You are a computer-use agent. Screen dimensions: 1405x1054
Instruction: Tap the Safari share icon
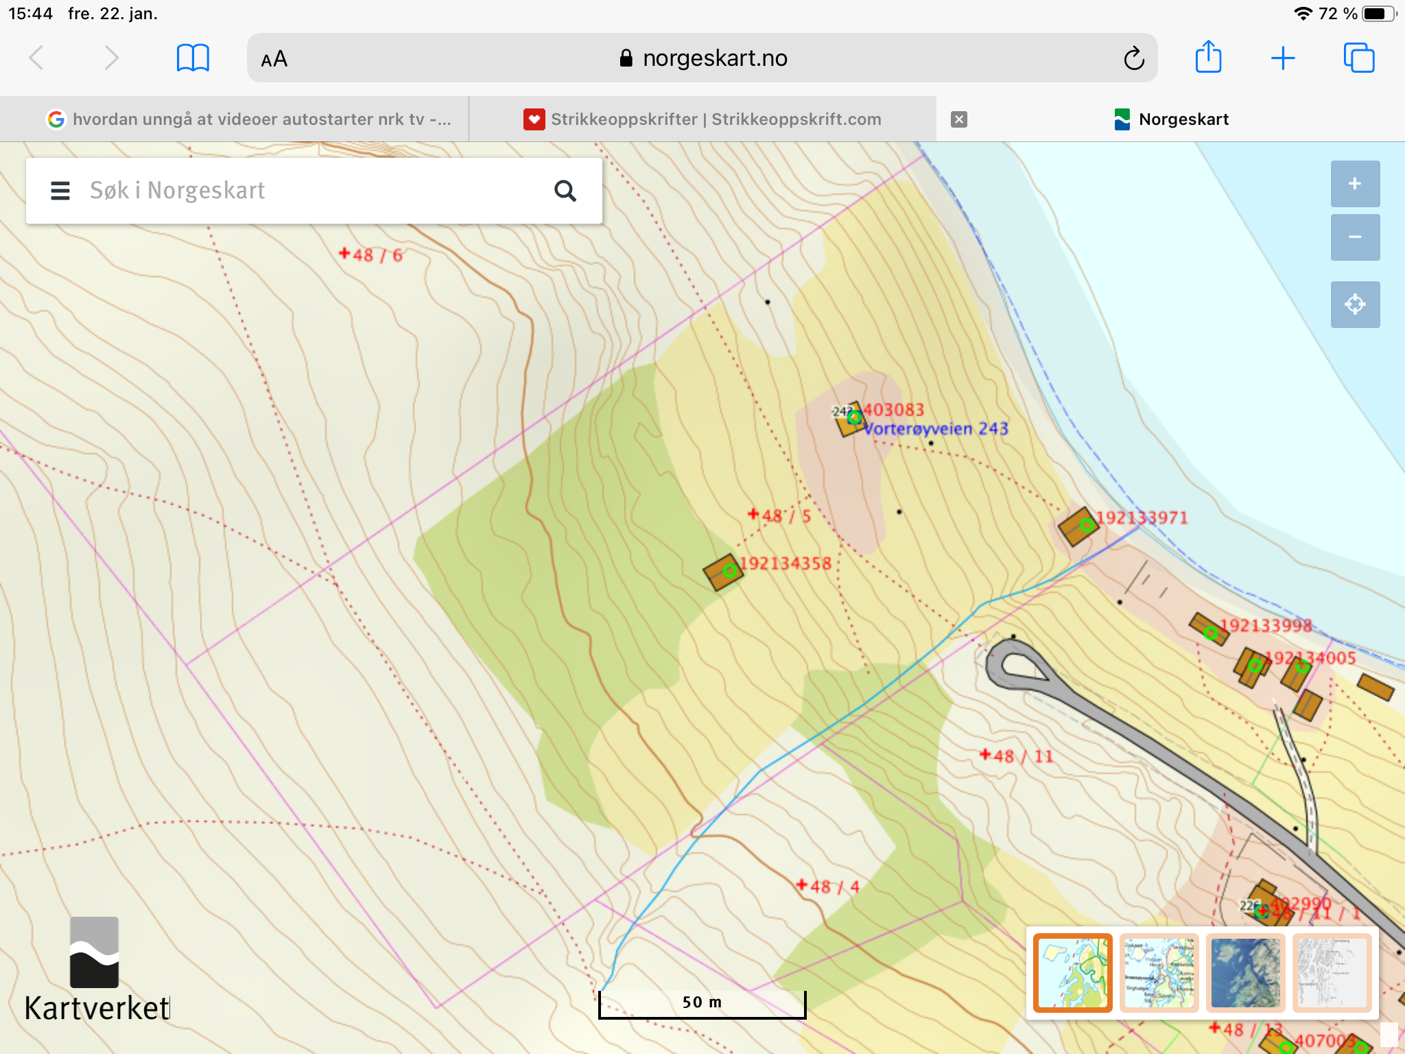[1208, 58]
